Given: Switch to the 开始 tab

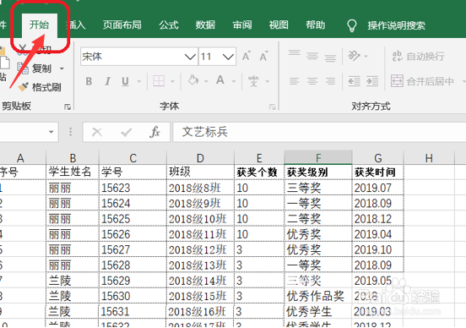Looking at the screenshot, I should tap(39, 25).
